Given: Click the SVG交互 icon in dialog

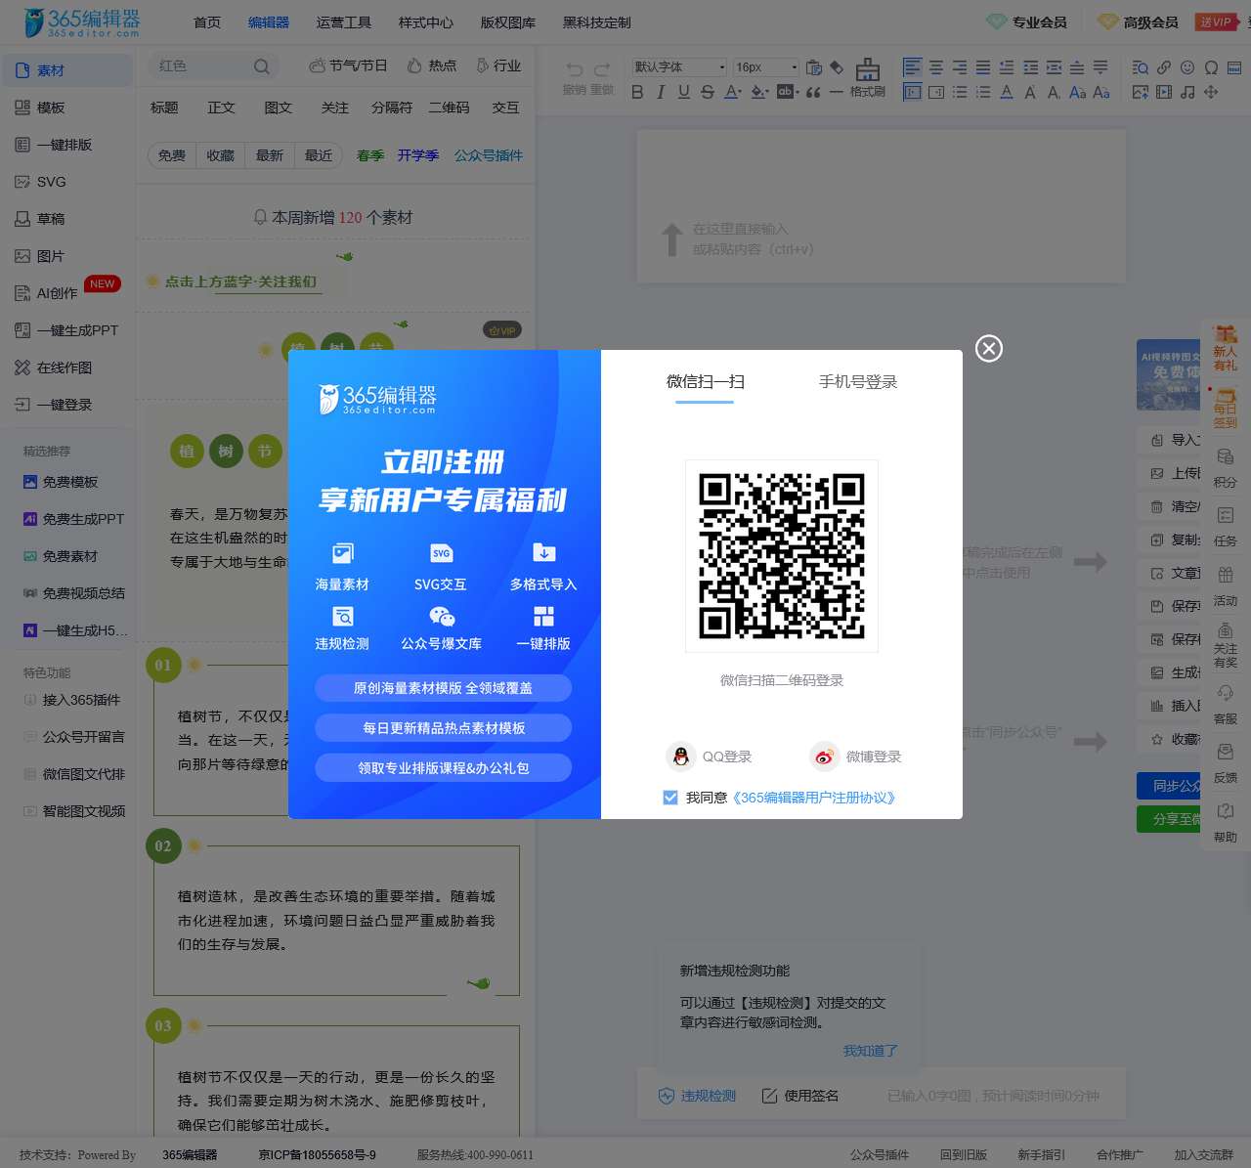Looking at the screenshot, I should 442,553.
